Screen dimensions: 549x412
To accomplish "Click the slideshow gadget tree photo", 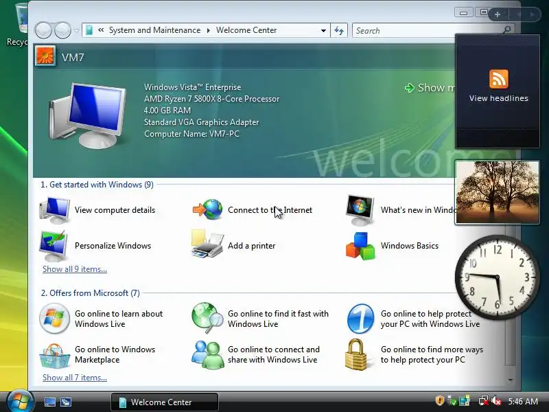I will (x=497, y=192).
